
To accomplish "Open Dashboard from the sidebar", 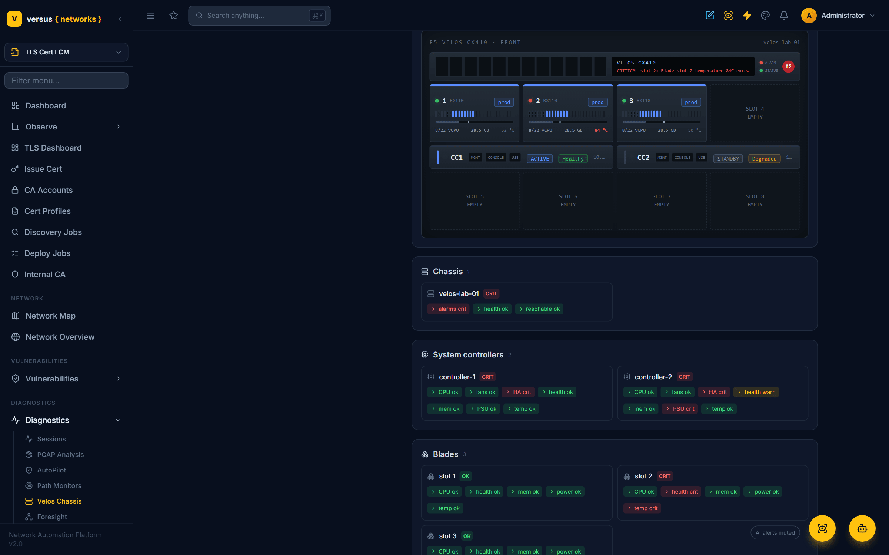I will [x=66, y=106].
